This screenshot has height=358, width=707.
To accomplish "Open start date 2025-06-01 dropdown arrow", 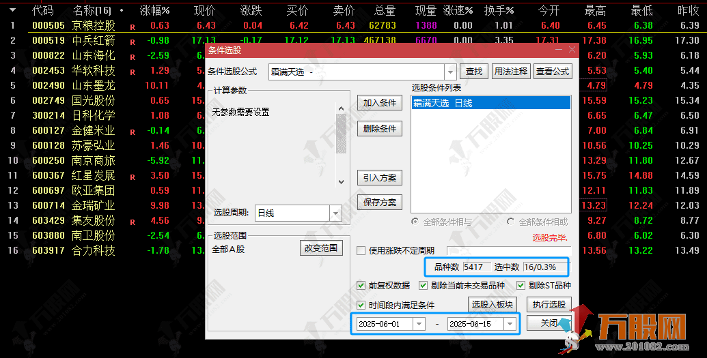I will (419, 324).
